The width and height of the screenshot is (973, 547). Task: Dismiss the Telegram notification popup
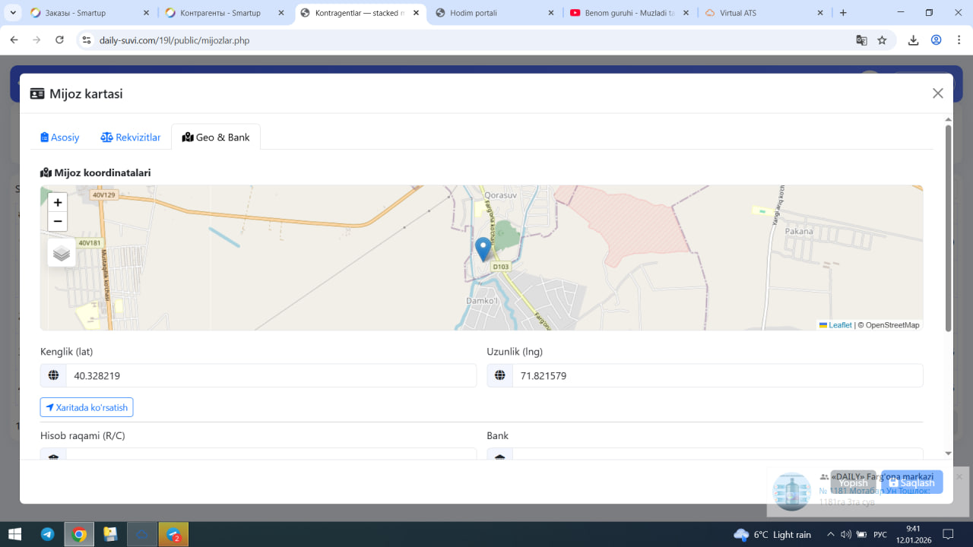(959, 476)
